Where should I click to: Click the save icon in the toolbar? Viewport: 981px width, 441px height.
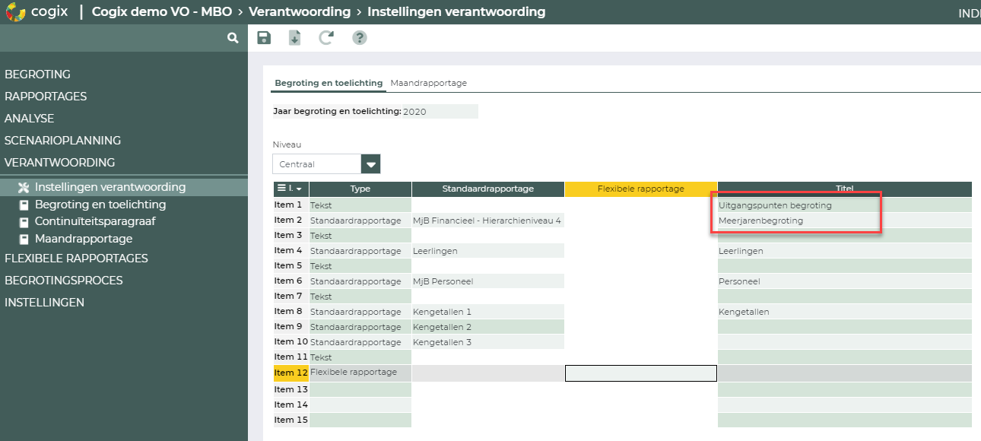pos(264,37)
